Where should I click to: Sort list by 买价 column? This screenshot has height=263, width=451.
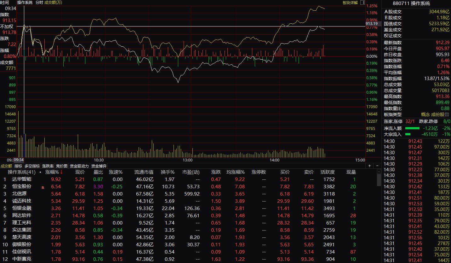(285, 172)
